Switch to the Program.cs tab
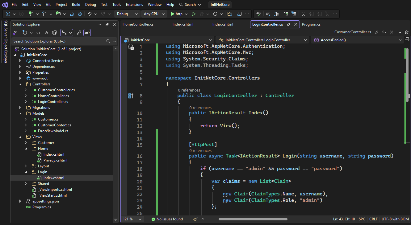 (311, 24)
